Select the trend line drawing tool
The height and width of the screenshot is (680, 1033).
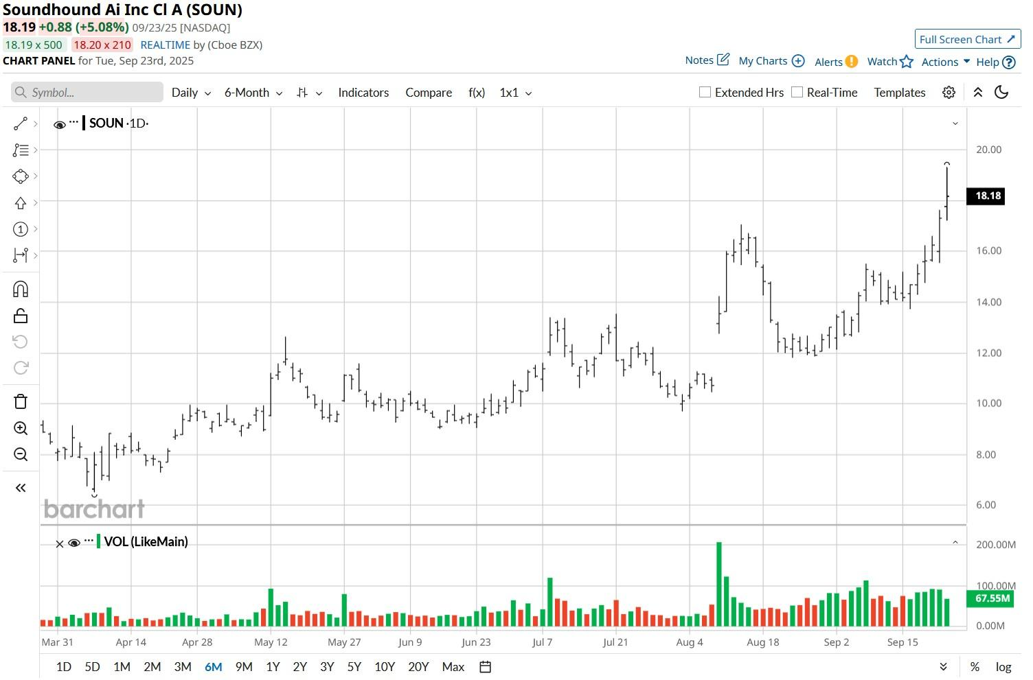click(x=21, y=124)
